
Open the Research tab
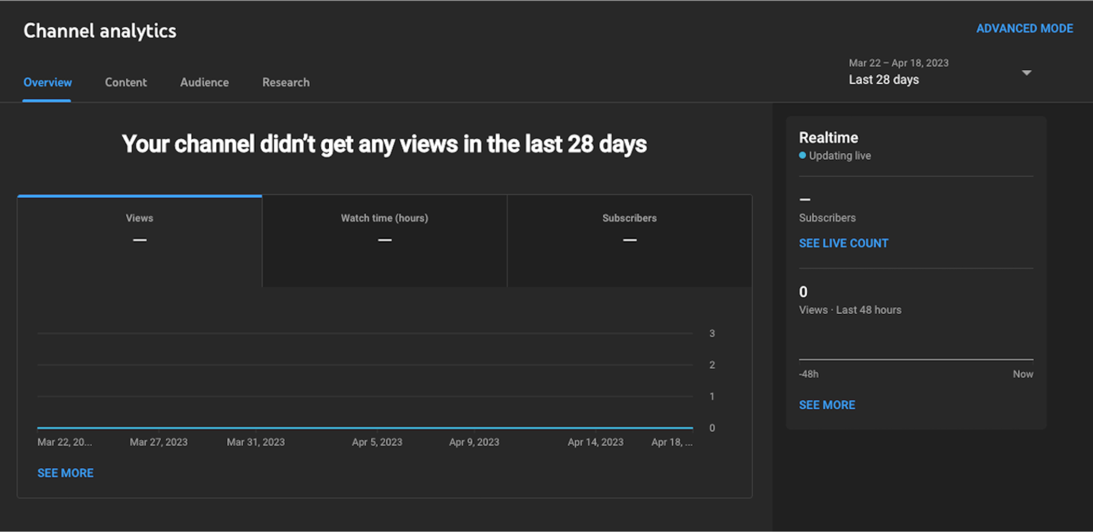pos(286,82)
